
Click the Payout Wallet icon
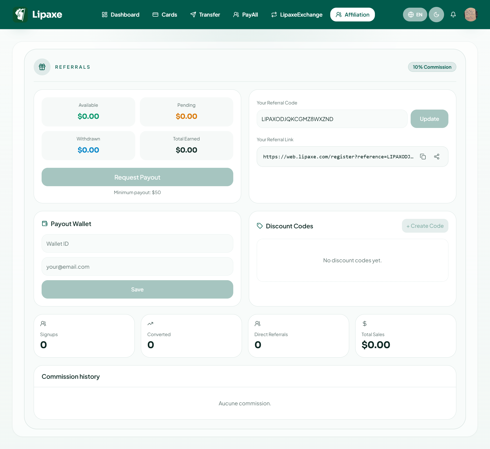click(x=45, y=223)
